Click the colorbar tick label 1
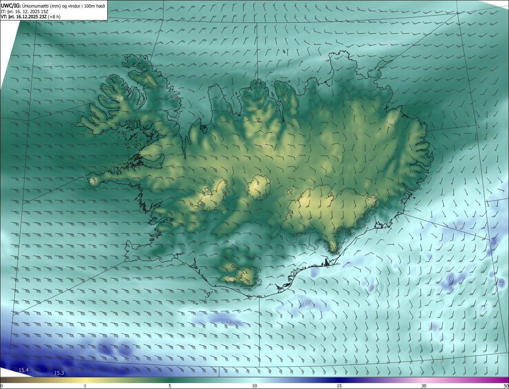 pyautogui.click(x=85, y=386)
